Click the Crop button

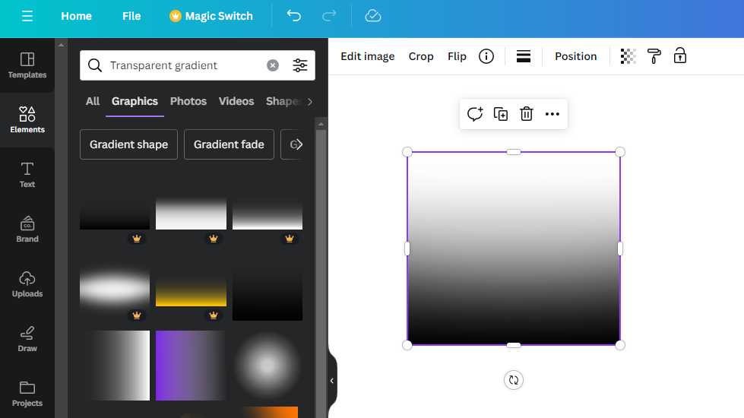[421, 56]
